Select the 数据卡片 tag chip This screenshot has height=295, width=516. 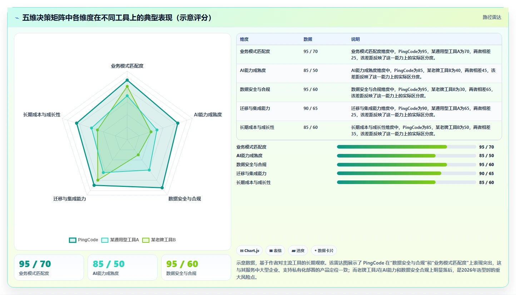(x=324, y=251)
